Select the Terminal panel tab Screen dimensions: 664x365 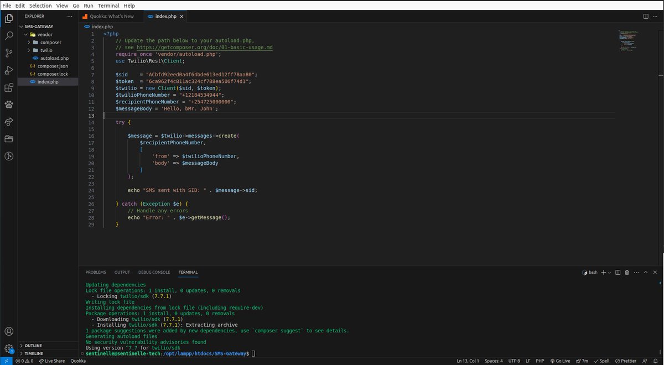188,272
